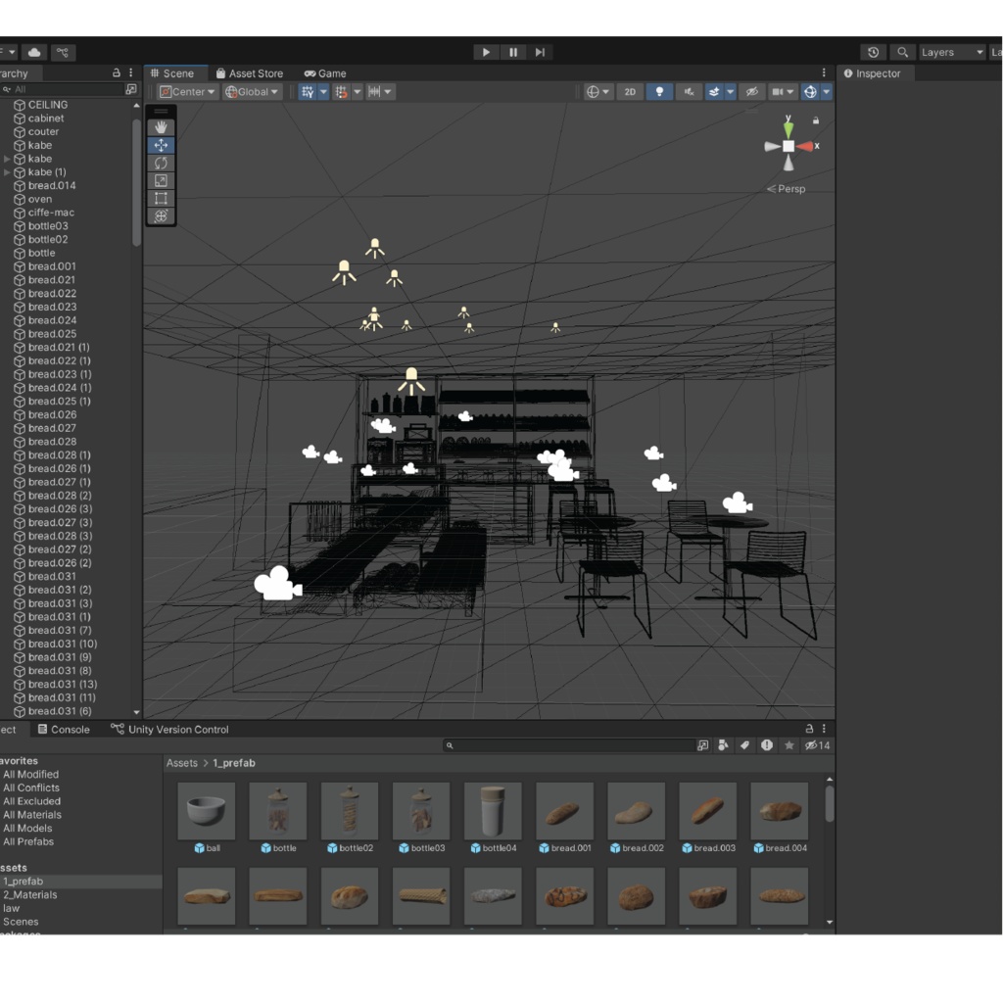Select the bread.001 prefab thumbnail

coord(564,810)
